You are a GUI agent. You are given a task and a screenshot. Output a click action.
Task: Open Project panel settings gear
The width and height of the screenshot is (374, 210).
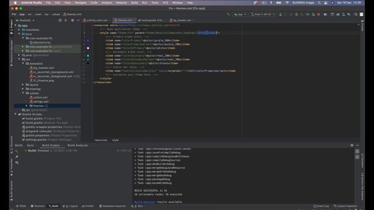pyautogui.click(x=72, y=20)
